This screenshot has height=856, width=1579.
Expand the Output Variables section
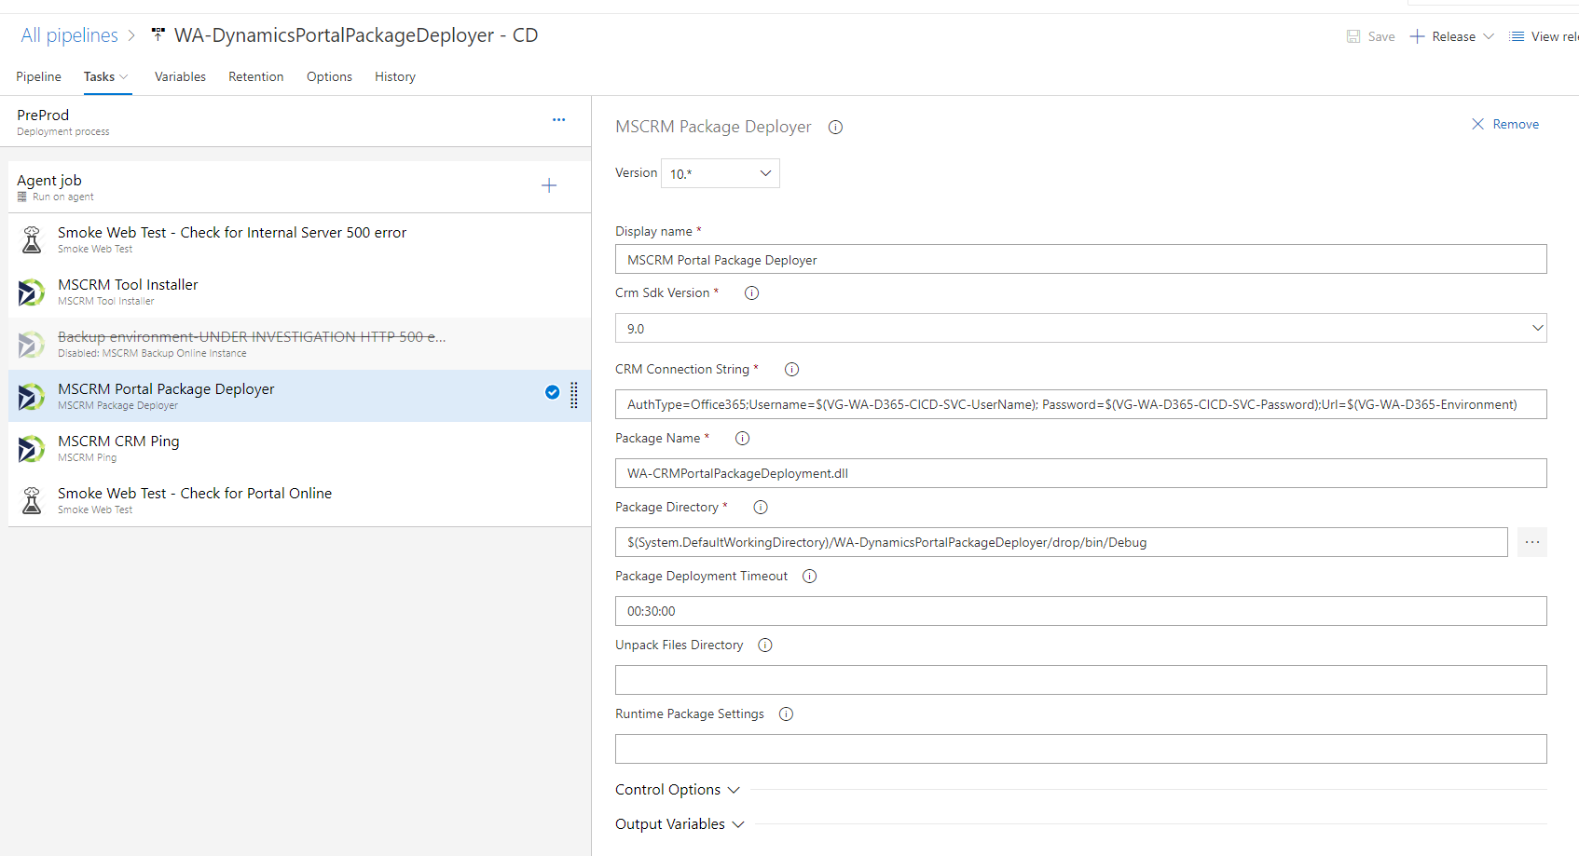[x=680, y=824]
